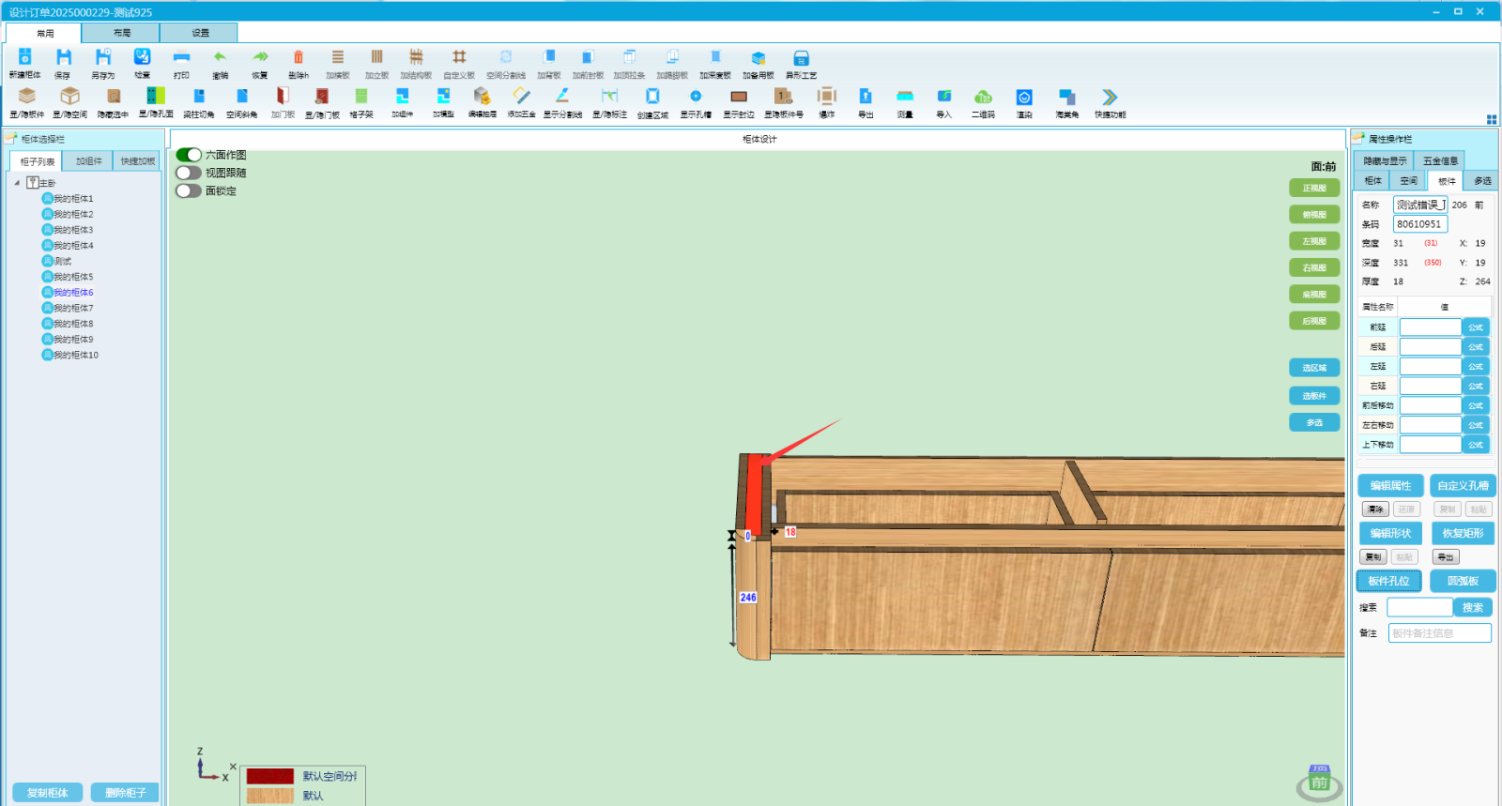The image size is (1502, 806).
Task: Enable the 视图跟随 toggle switch
Action: [x=189, y=173]
